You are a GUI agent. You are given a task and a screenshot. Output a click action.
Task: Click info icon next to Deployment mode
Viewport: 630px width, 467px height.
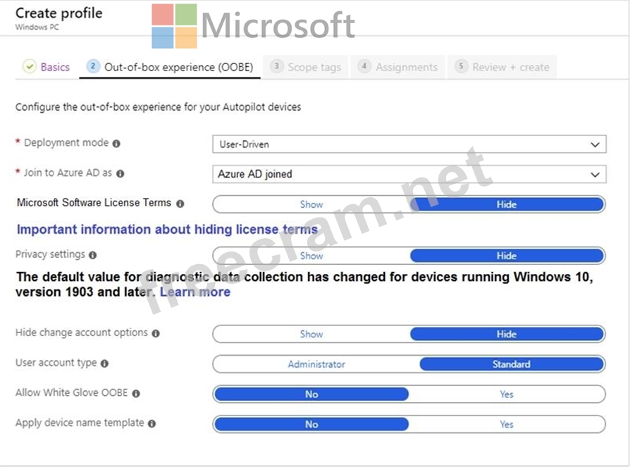pos(116,143)
